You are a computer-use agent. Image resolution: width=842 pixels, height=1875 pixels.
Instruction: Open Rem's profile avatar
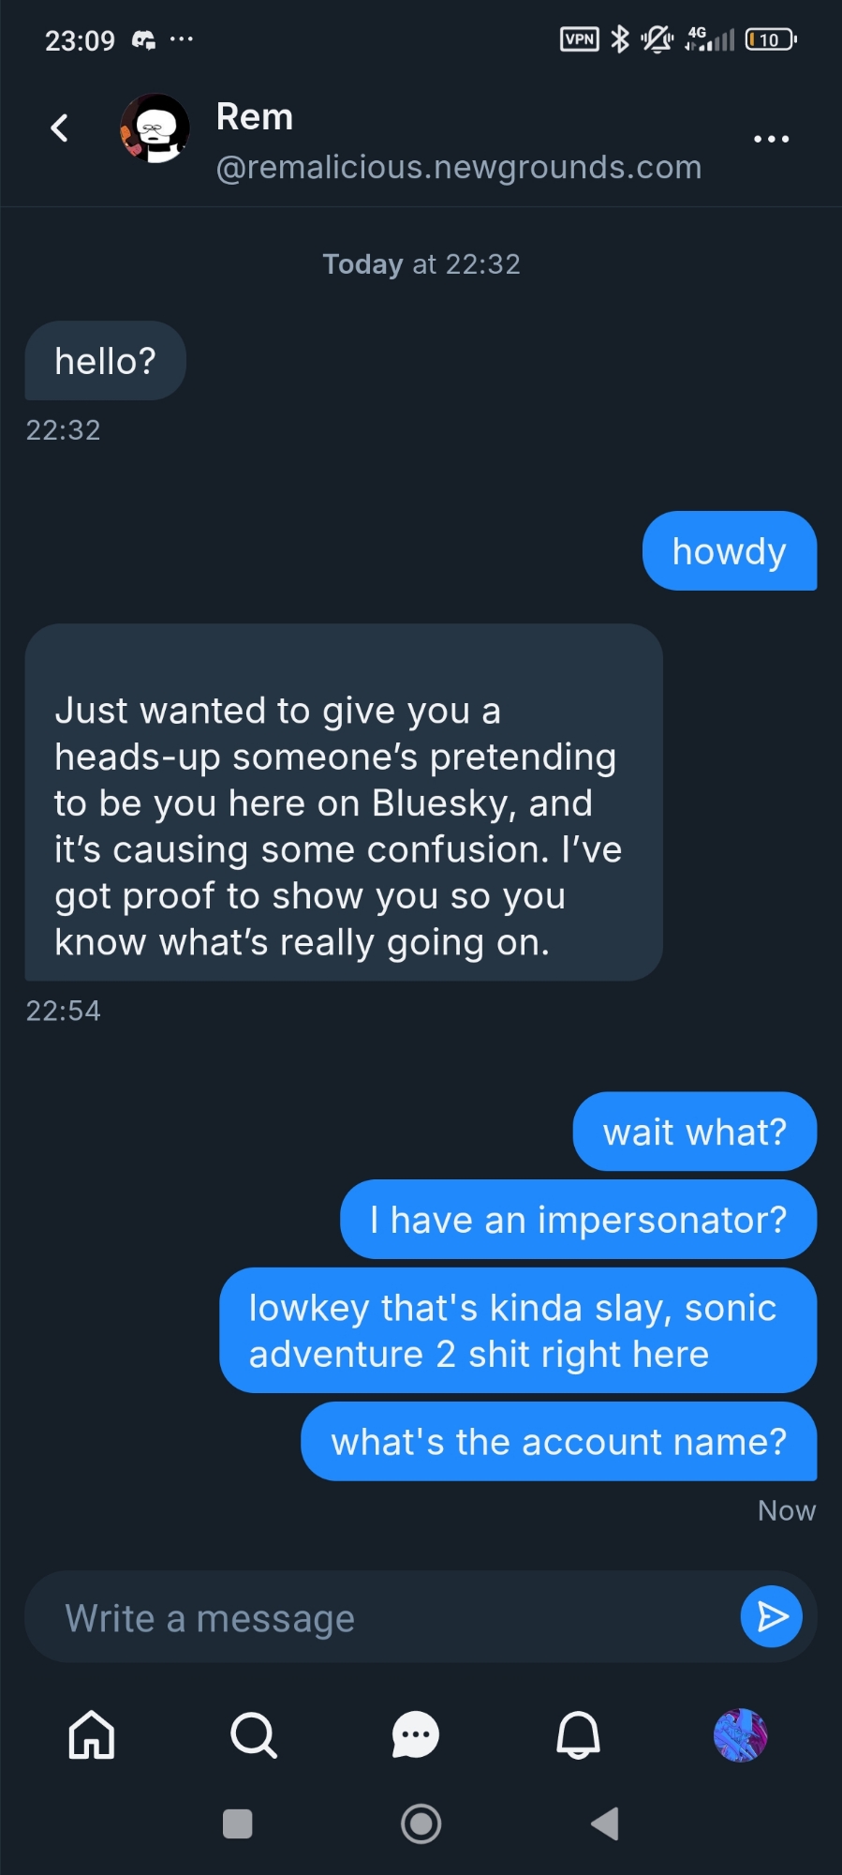click(155, 128)
